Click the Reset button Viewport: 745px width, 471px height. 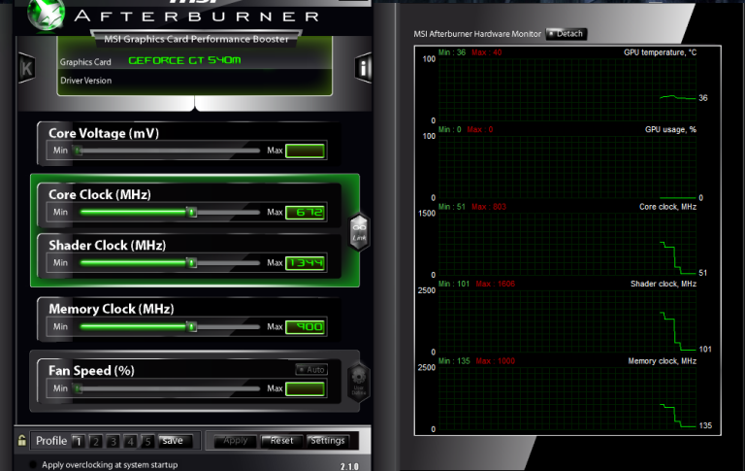pos(281,441)
